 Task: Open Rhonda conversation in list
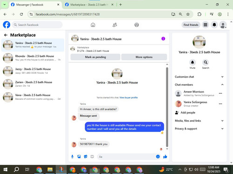pos(33,58)
